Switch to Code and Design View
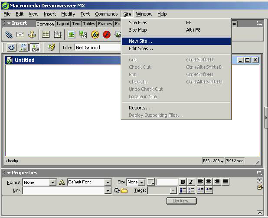The image size is (268, 218). (x=23, y=48)
